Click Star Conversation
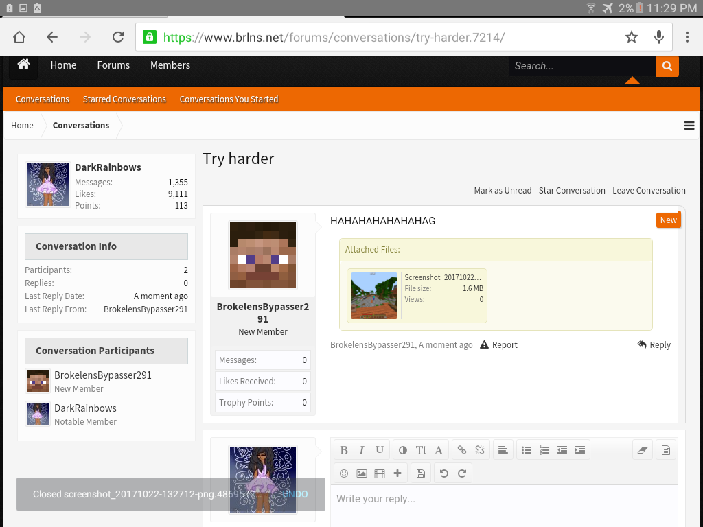Image resolution: width=703 pixels, height=527 pixels. (572, 191)
